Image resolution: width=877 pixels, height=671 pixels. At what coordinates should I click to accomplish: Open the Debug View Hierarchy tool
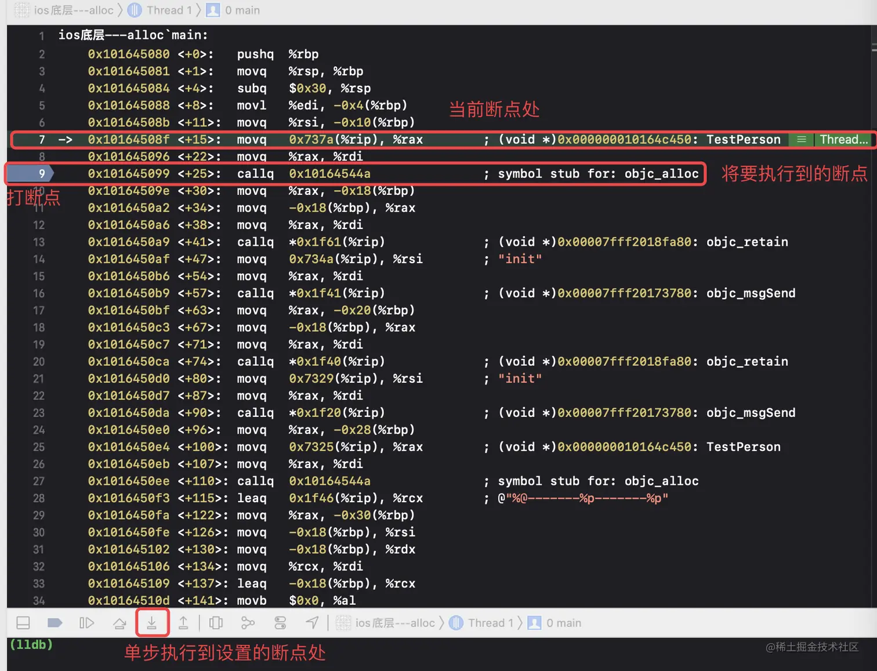216,623
